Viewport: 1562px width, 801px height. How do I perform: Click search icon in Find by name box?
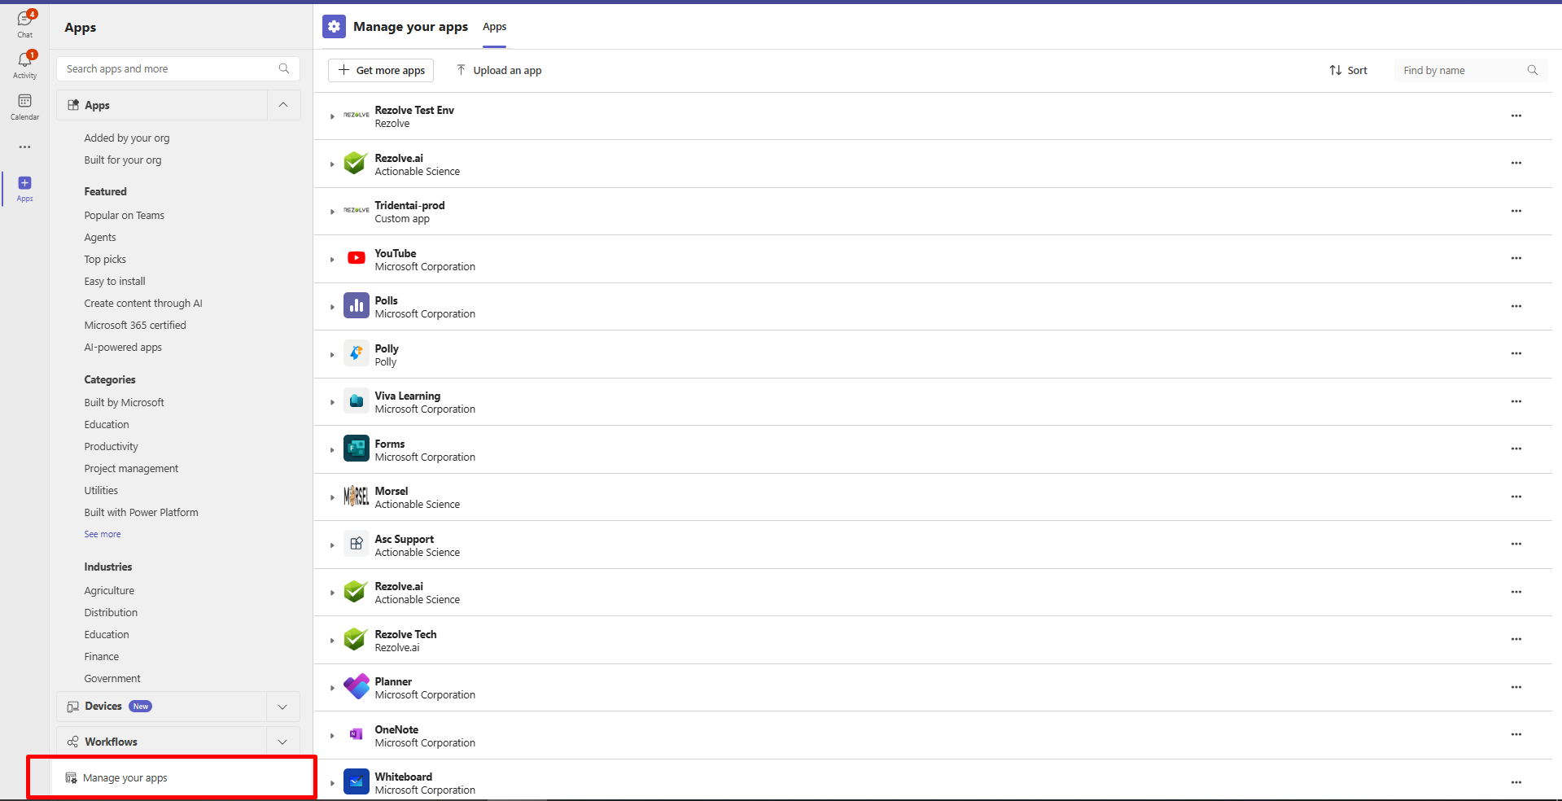(x=1533, y=71)
